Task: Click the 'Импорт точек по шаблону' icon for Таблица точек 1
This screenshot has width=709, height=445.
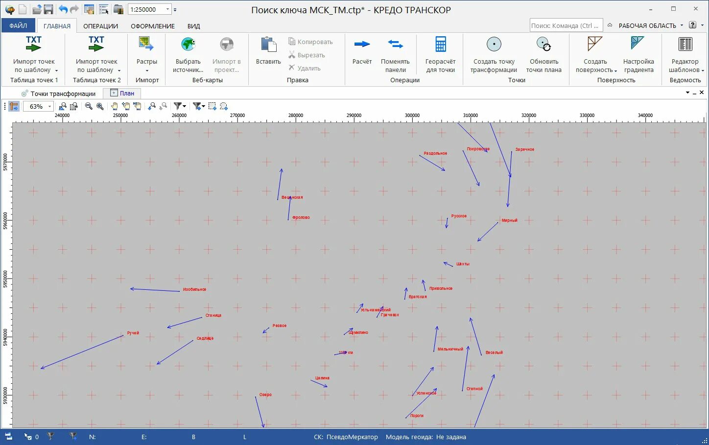Action: click(33, 44)
